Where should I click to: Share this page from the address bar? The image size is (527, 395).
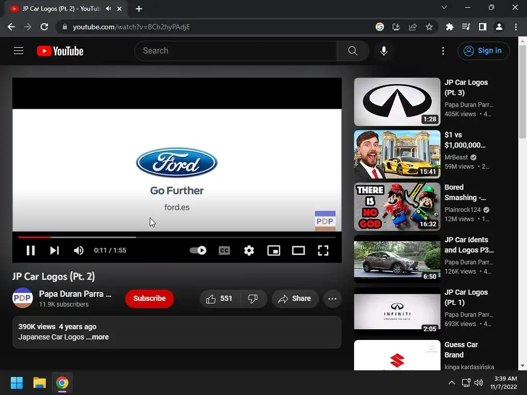[x=413, y=27]
